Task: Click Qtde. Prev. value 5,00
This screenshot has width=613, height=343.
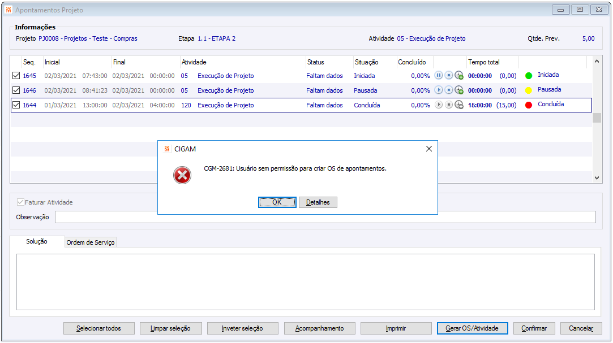Action: pos(588,38)
